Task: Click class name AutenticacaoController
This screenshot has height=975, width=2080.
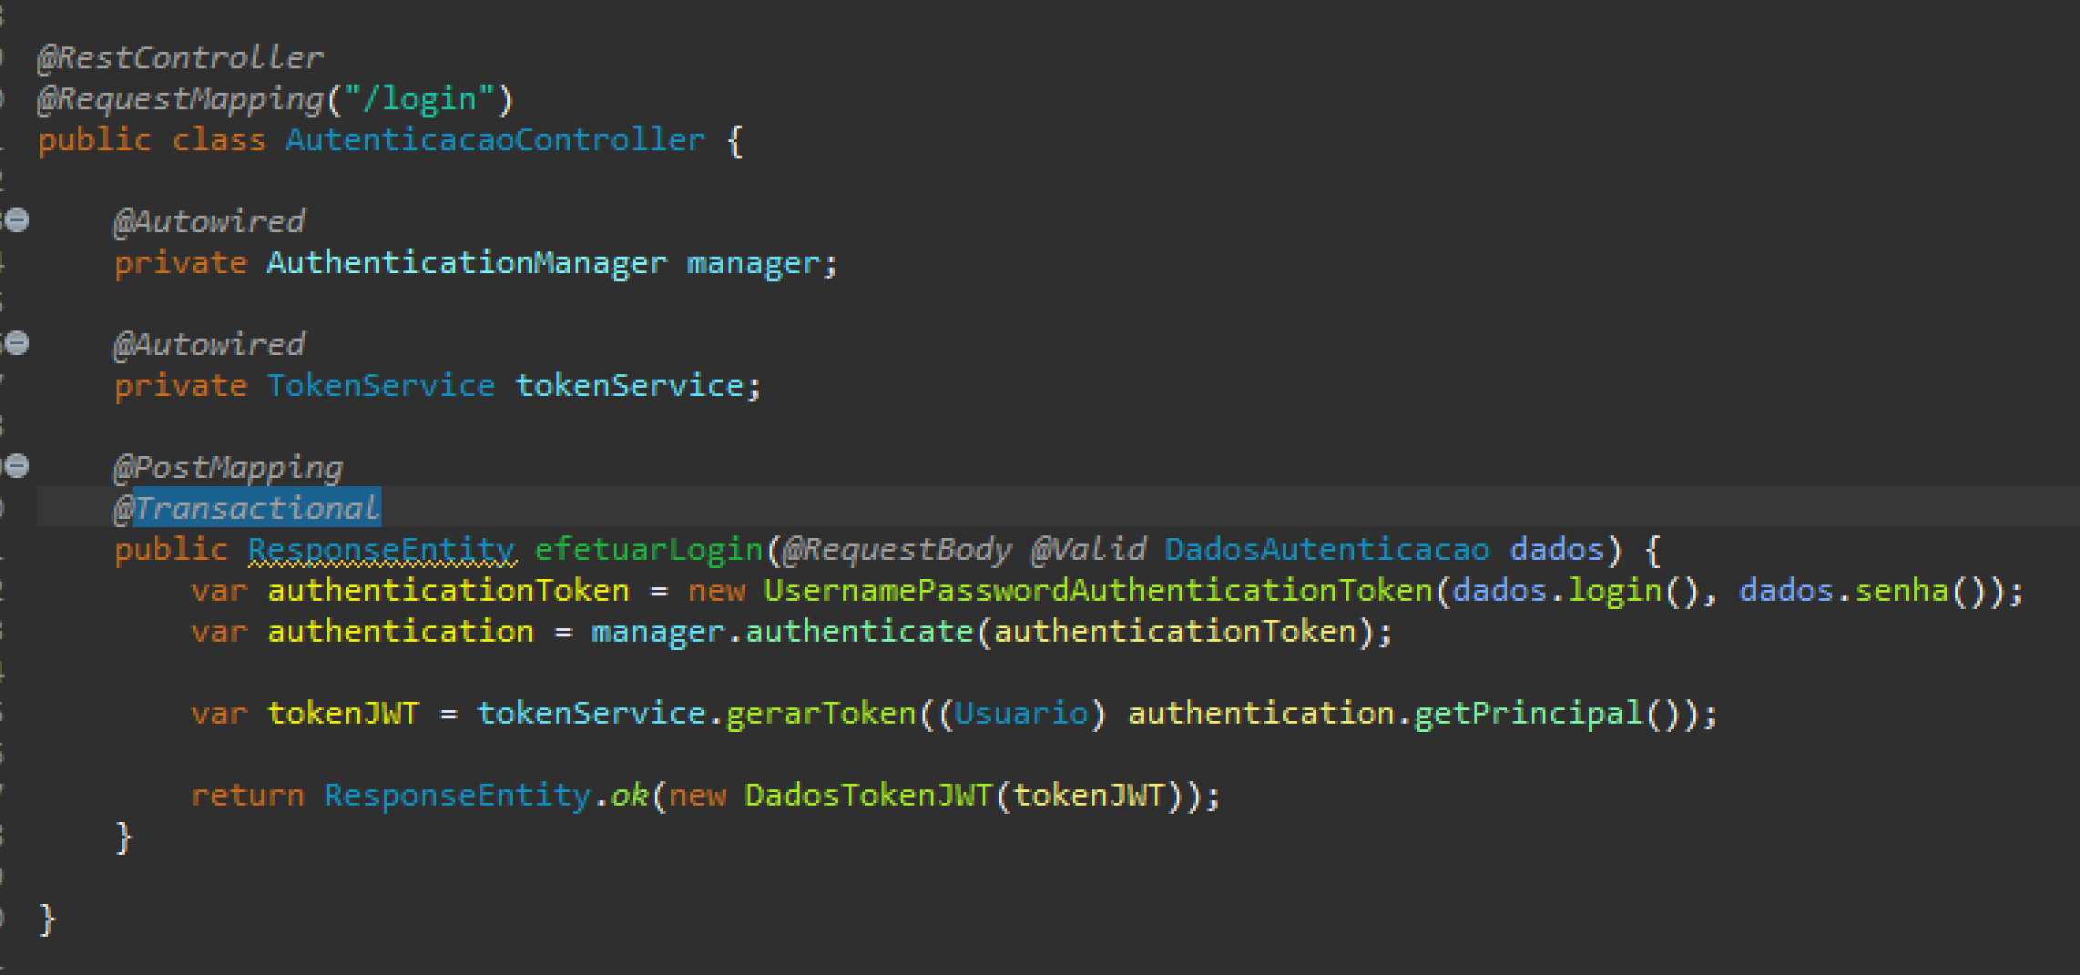Action: point(495,140)
